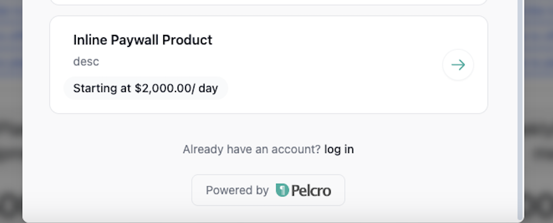Click the Already have an account? text

click(x=252, y=149)
